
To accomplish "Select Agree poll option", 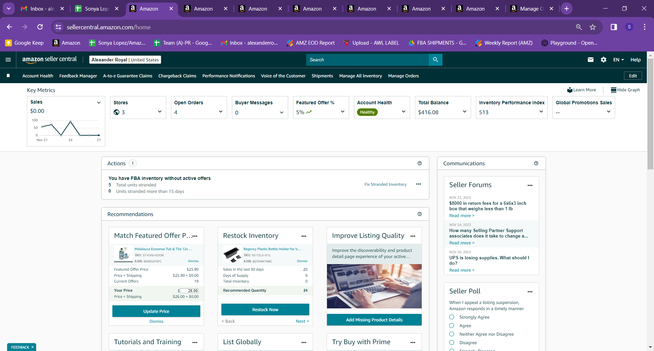I will click(452, 326).
